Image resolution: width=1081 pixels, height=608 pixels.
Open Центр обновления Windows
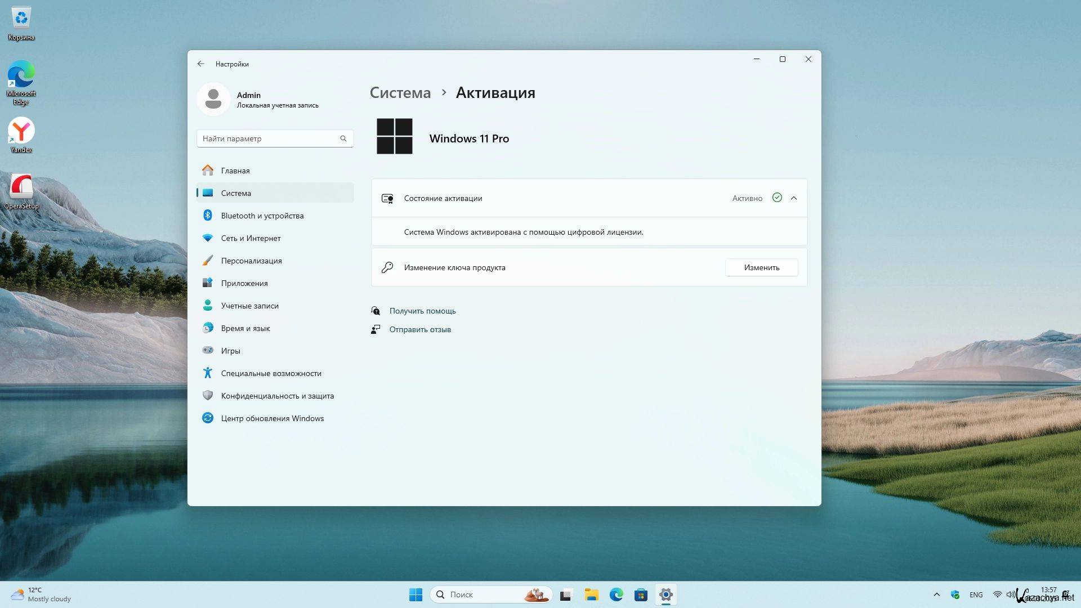(x=272, y=418)
